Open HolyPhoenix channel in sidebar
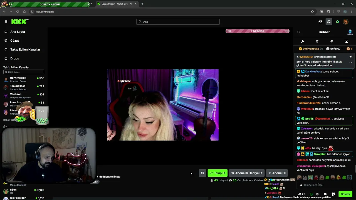 (x=24, y=79)
